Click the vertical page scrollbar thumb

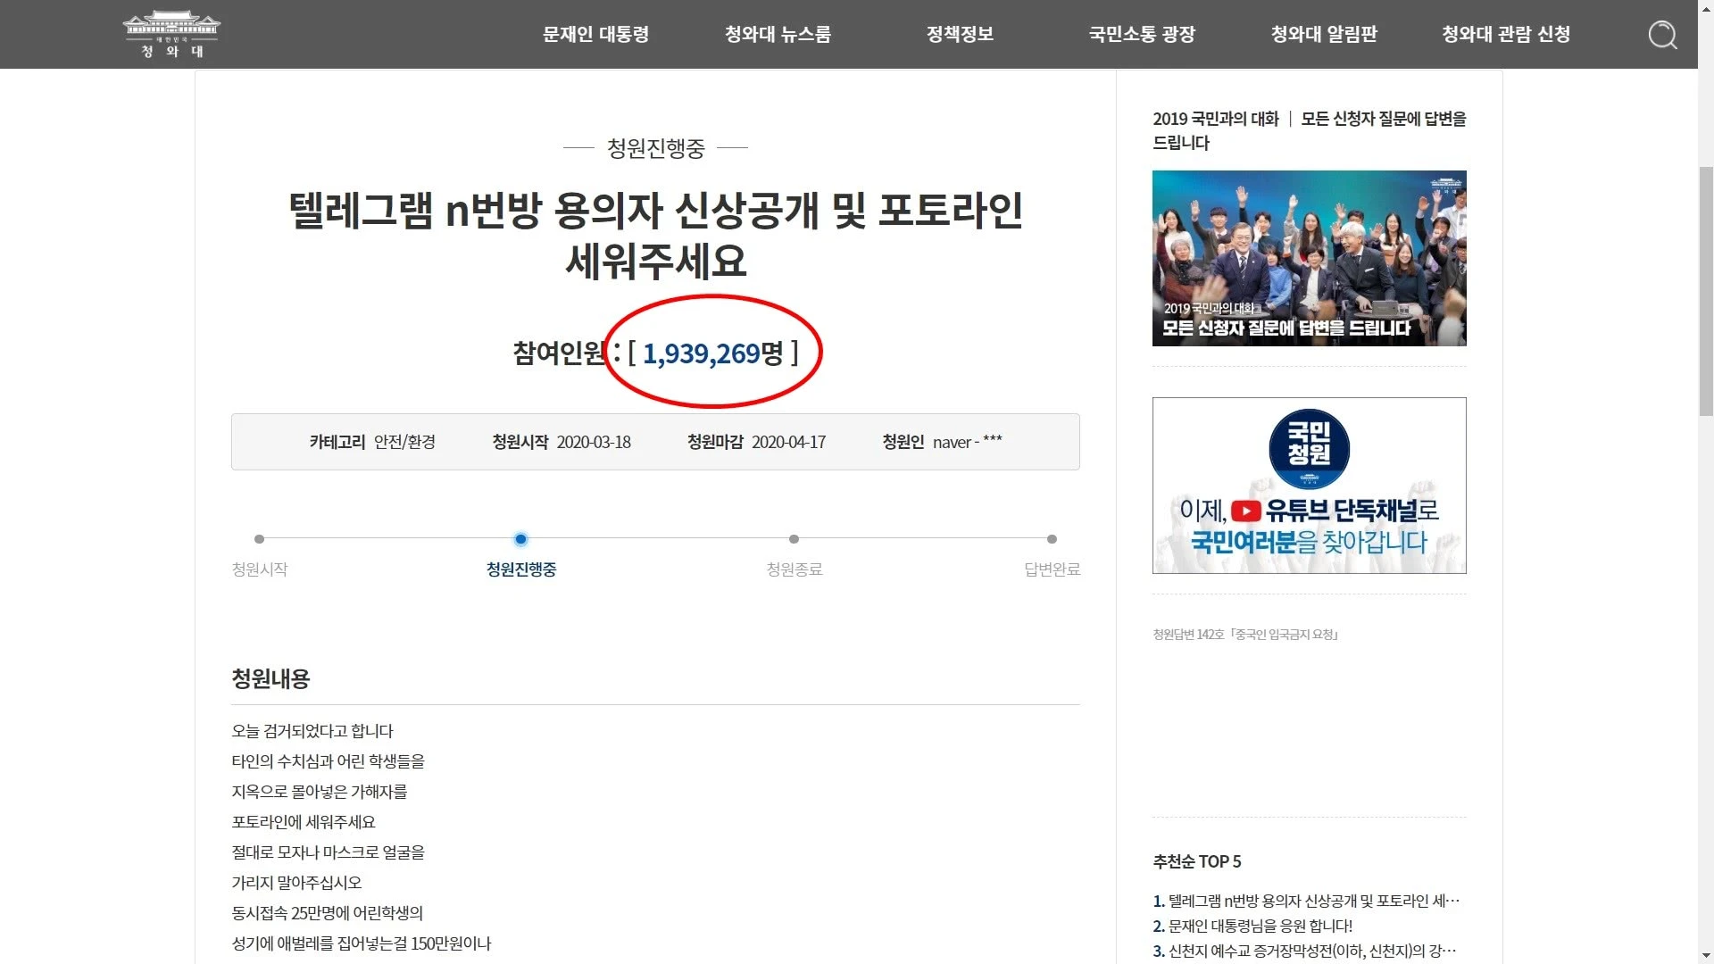[1706, 290]
